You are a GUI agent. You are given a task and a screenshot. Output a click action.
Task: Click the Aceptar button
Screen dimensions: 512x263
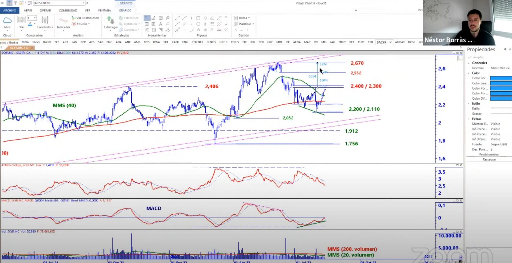pos(476,57)
